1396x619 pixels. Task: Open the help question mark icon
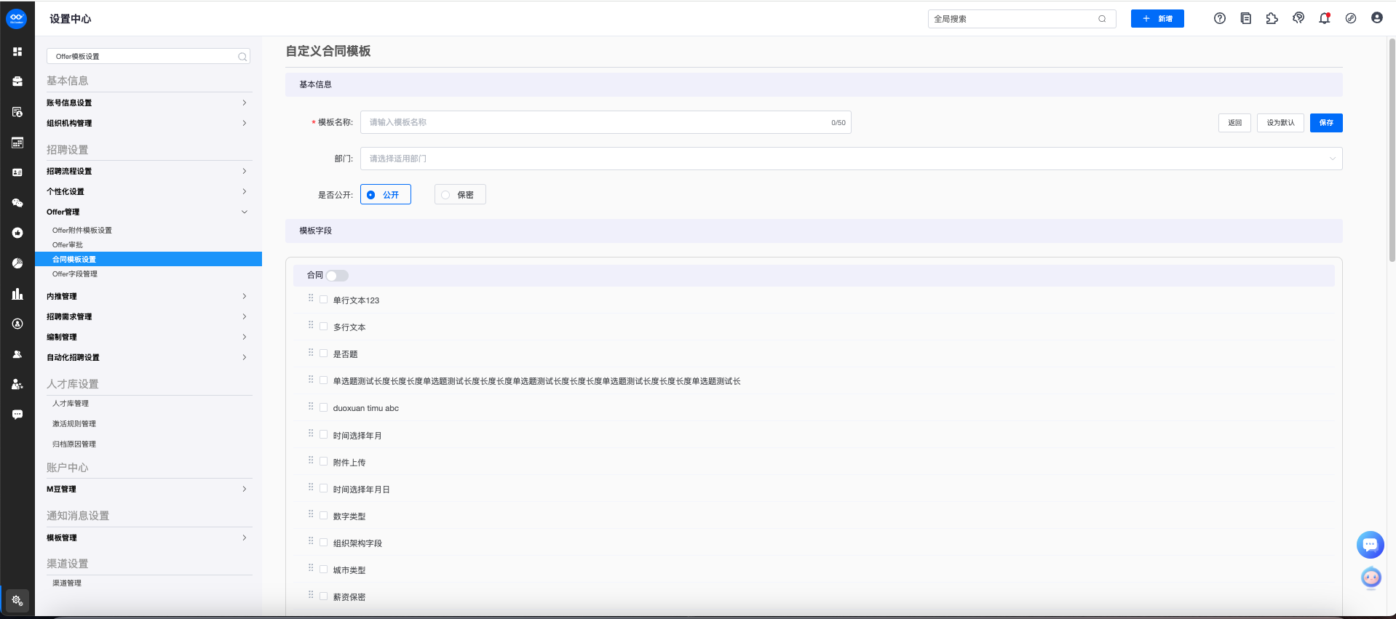click(1220, 19)
